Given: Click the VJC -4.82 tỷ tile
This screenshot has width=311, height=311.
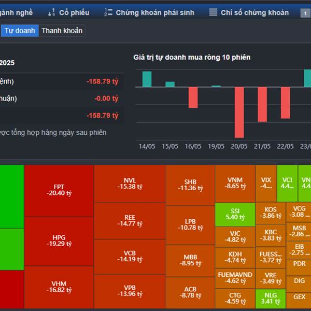Looking at the screenshot, I should [x=235, y=237].
